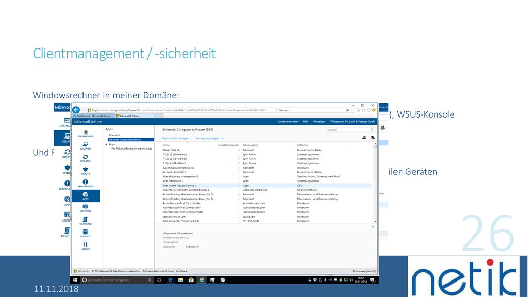Image resolution: width=528 pixels, height=297 pixels.
Task: Open the Warnungen alerts section
Action: point(86,184)
